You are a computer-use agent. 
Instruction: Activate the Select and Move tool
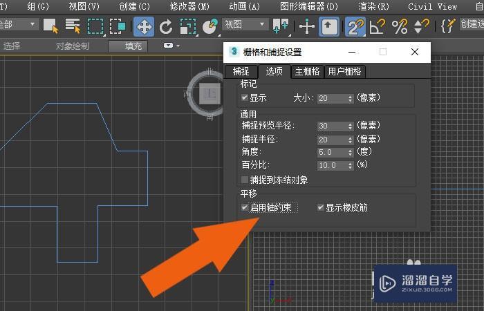click(144, 27)
